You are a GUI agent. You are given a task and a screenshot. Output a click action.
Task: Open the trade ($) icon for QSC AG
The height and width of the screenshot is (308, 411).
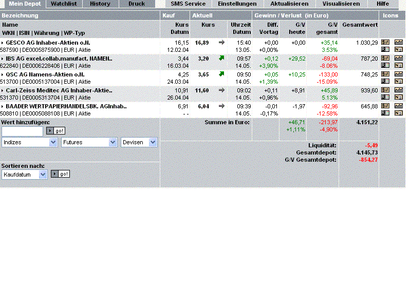click(x=385, y=74)
